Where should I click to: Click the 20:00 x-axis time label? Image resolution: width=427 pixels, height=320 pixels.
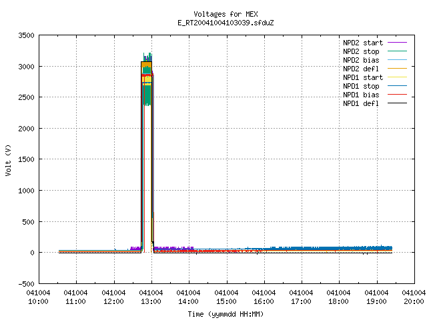point(414,301)
